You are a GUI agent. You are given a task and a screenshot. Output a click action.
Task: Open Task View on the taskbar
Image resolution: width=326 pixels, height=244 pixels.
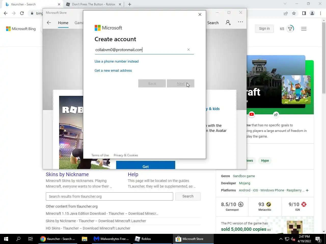(x=31, y=239)
